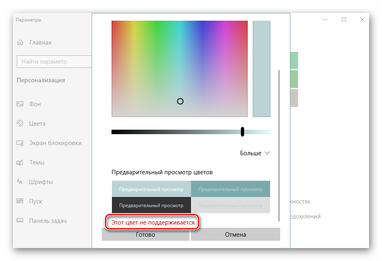This screenshot has height=261, width=382.
Task: Open the Экран блокировки icon
Action: pyautogui.click(x=20, y=143)
